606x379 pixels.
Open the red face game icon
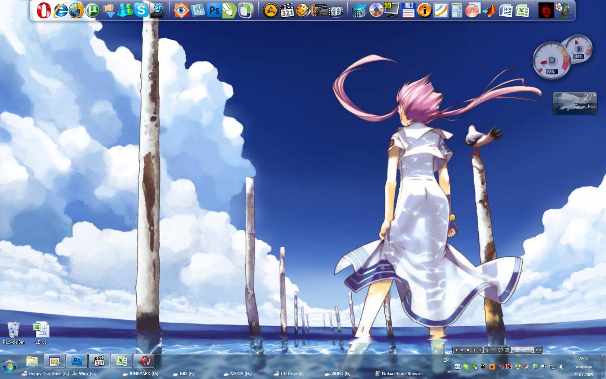546,10
